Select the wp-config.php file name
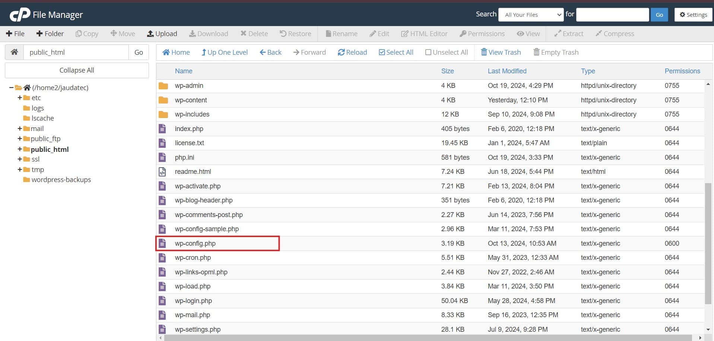Viewport: 714px width, 341px height. click(195, 243)
